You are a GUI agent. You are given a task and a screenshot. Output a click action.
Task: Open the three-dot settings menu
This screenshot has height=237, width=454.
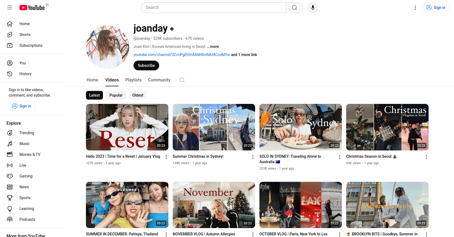coord(415,8)
